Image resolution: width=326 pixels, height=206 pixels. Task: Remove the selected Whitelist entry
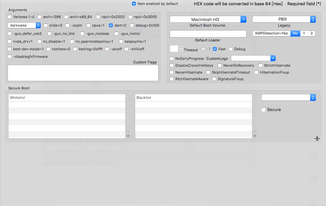tap(128, 131)
